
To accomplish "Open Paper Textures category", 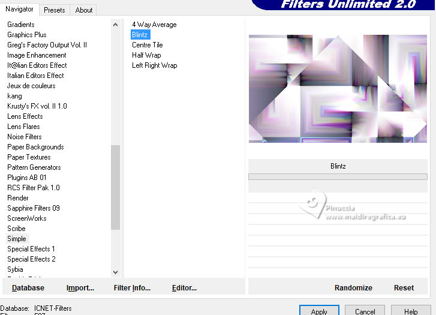I will pyautogui.click(x=29, y=157).
